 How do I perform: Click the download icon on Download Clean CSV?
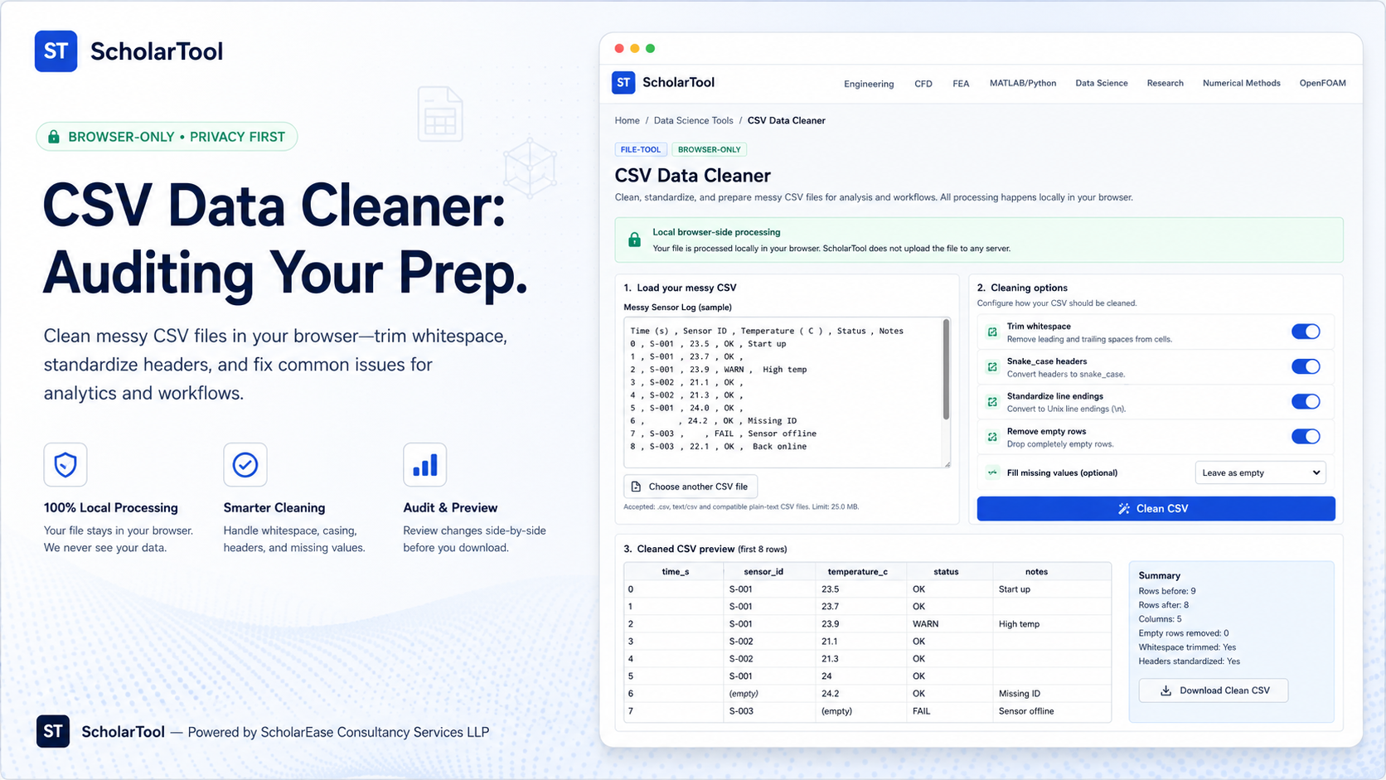[1165, 690]
